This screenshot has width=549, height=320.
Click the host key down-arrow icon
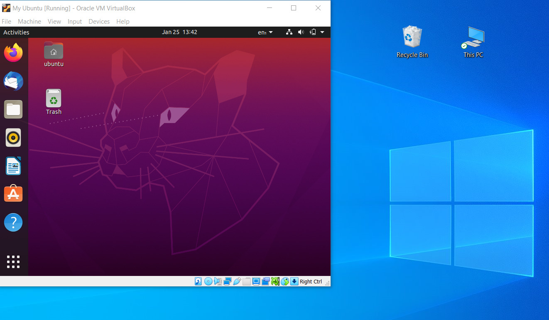coord(294,281)
